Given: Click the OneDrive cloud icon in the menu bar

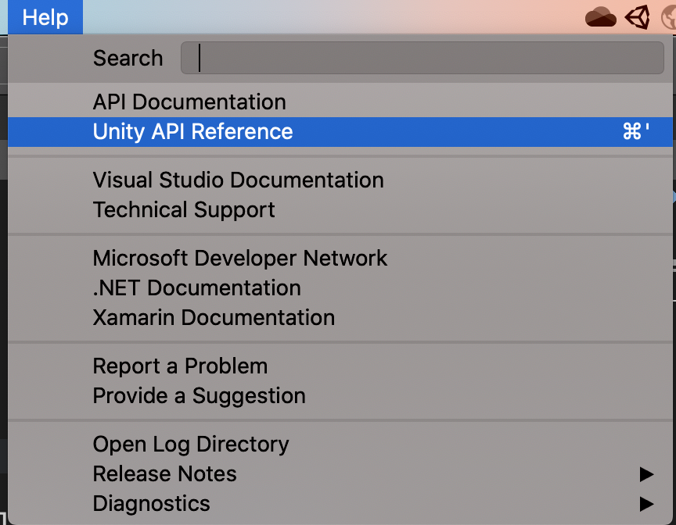Looking at the screenshot, I should (x=601, y=16).
